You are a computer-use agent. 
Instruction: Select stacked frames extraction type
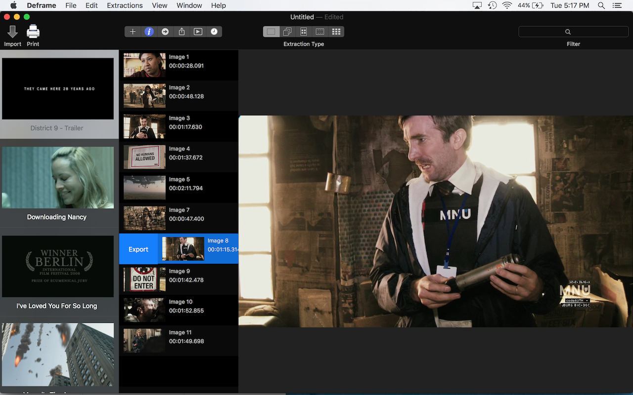point(287,32)
